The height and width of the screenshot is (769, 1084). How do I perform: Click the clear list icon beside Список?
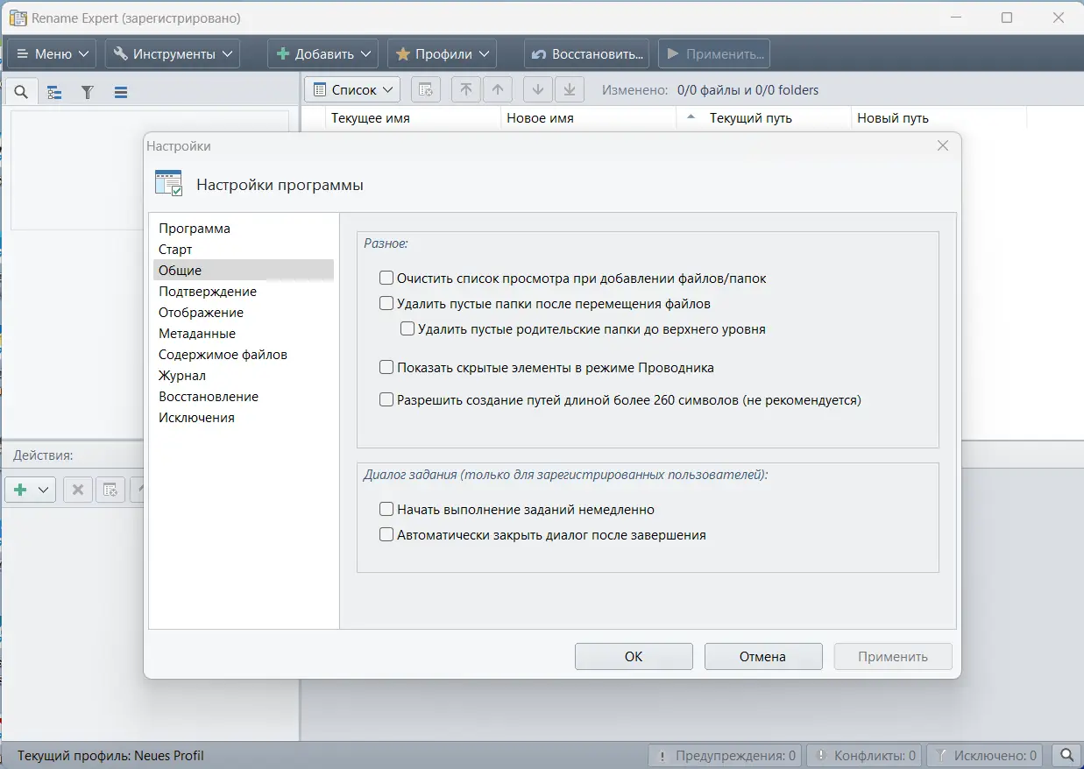[x=425, y=90]
